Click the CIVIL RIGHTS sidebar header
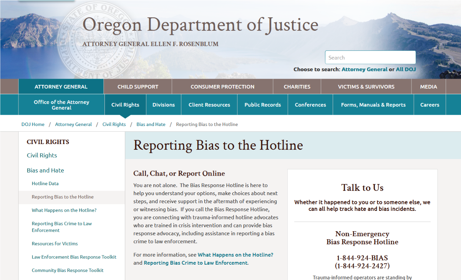Screen dimensions: 461x280 click(x=48, y=142)
